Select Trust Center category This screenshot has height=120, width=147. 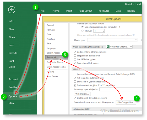click(x=52, y=76)
